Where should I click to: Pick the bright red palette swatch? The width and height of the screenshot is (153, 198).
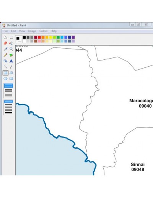click(39, 37)
